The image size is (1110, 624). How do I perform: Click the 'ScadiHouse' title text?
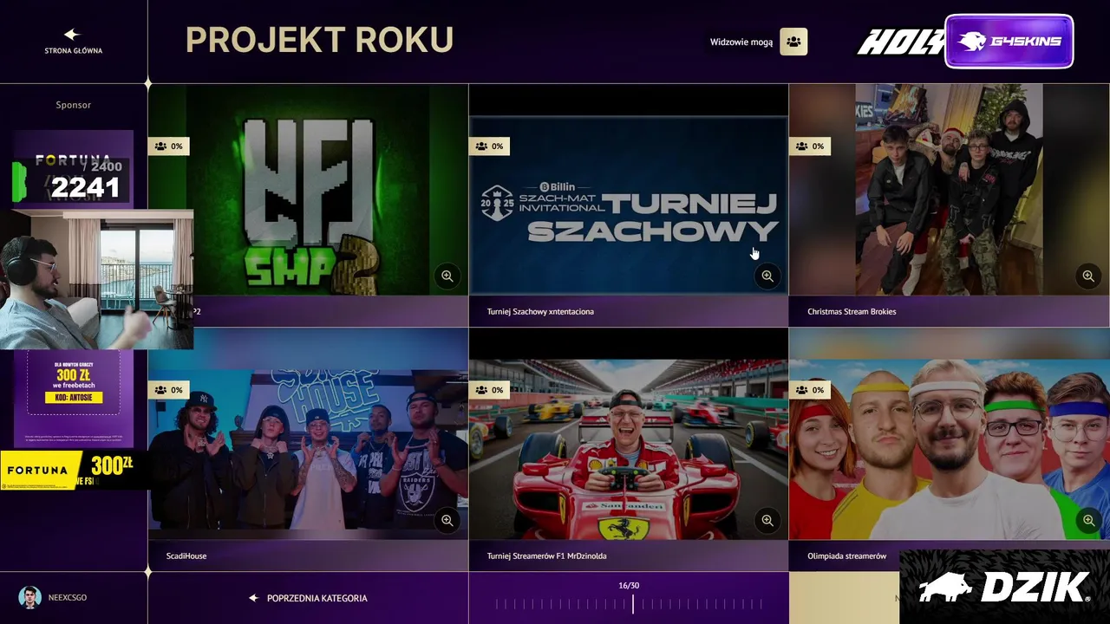[186, 556]
